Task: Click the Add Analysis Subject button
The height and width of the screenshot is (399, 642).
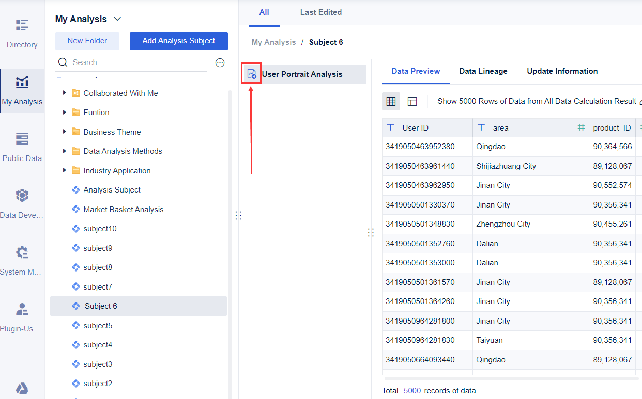Action: [178, 41]
